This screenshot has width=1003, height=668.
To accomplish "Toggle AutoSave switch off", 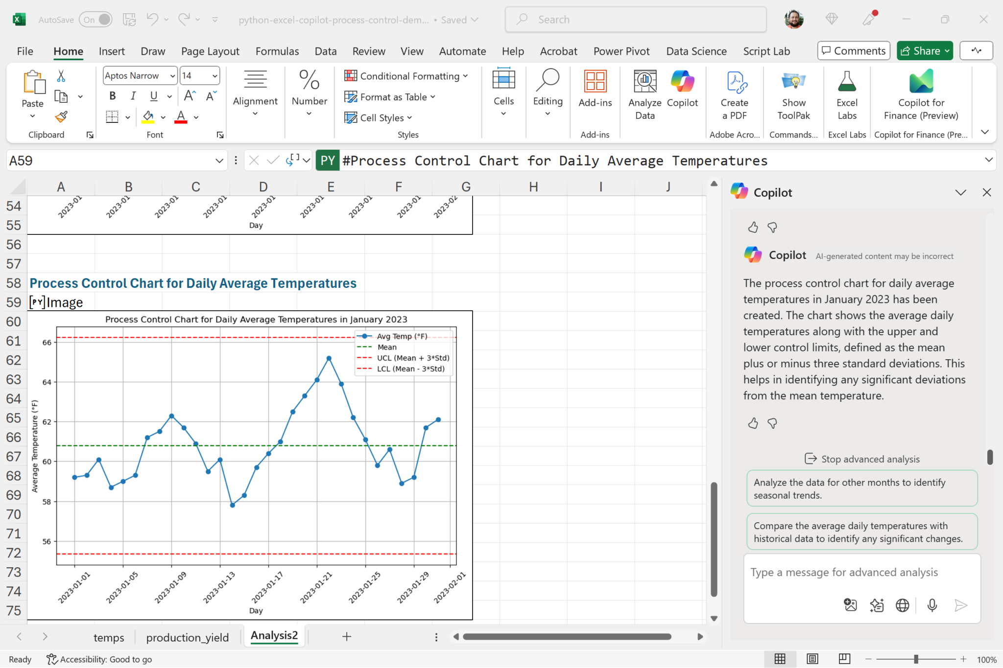I will (x=96, y=20).
